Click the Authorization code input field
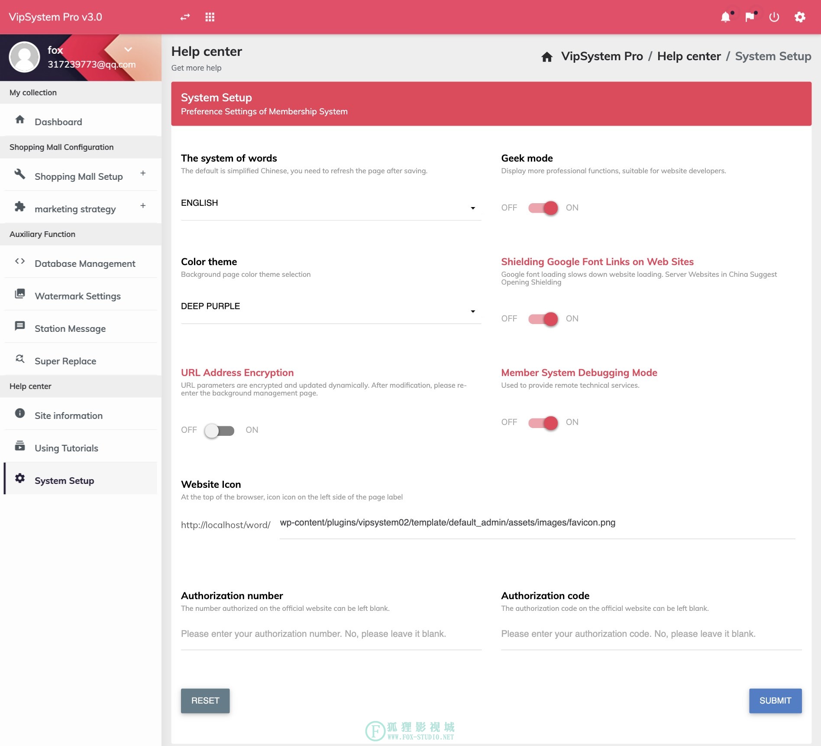This screenshot has width=821, height=746. click(651, 634)
